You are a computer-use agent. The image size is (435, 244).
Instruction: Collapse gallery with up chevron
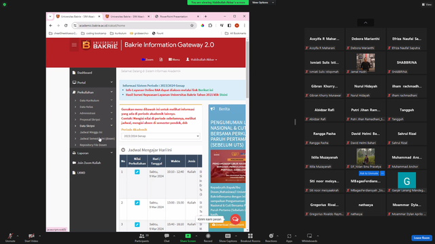366,22
